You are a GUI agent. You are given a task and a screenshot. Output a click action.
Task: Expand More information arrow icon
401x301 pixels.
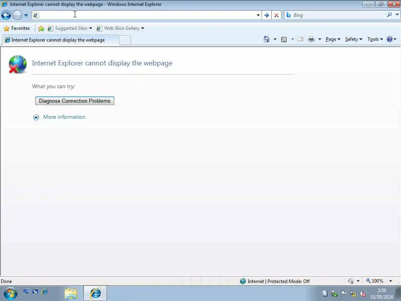[x=36, y=117]
